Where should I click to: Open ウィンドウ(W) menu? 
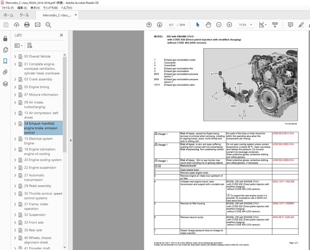pos(50,8)
